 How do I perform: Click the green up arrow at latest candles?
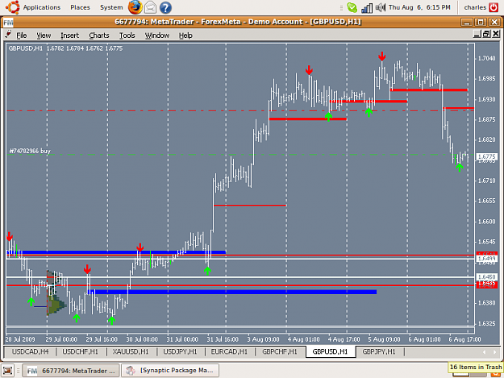(460, 168)
